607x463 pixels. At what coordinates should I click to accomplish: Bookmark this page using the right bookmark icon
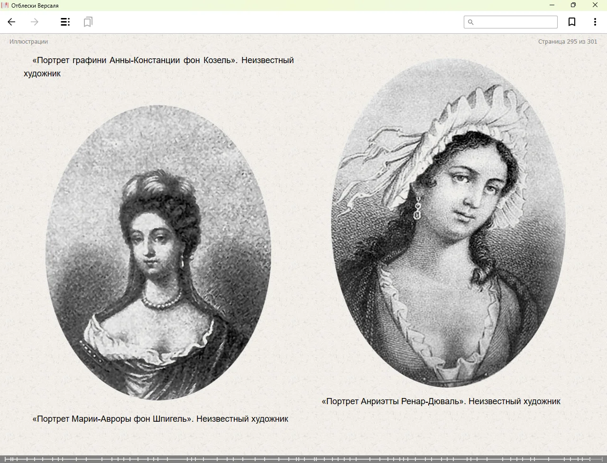coord(572,22)
